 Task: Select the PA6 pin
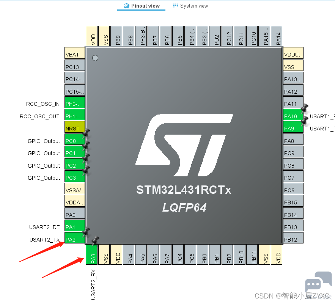pos(153,254)
